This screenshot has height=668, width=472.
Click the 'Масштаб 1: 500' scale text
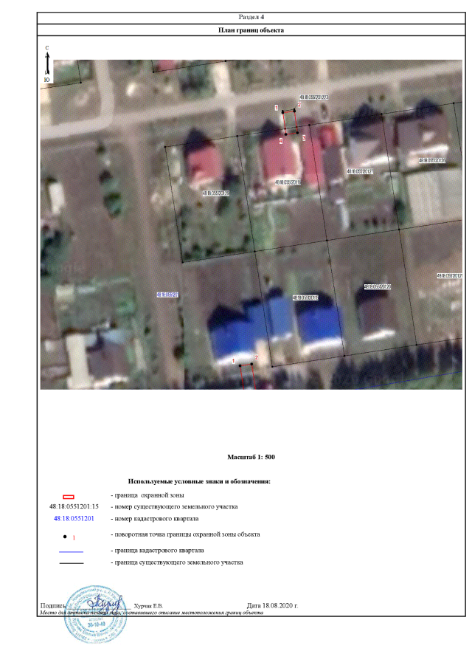pyautogui.click(x=251, y=458)
